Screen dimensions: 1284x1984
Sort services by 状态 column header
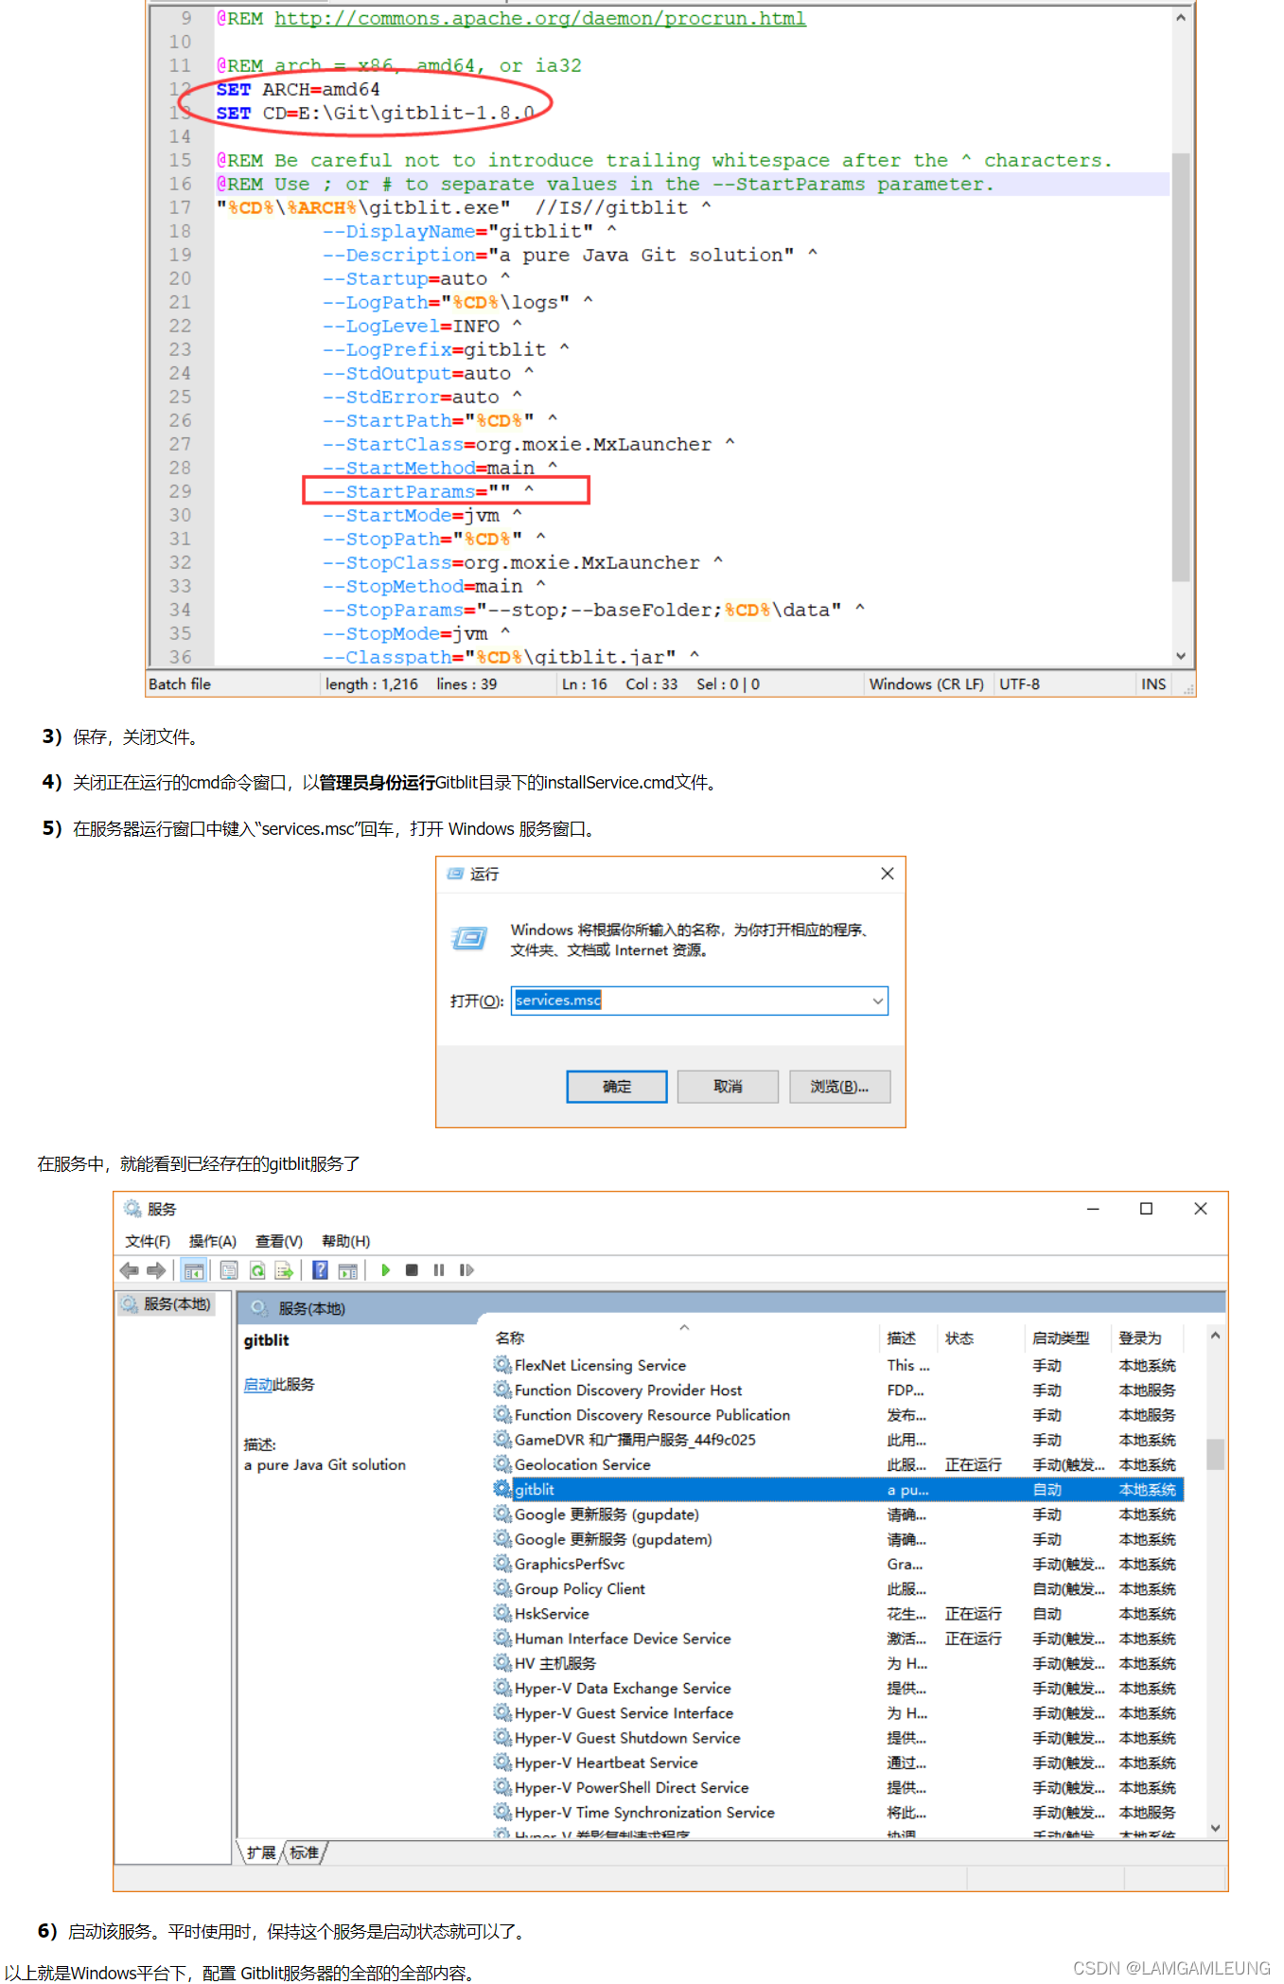[x=981, y=1337]
